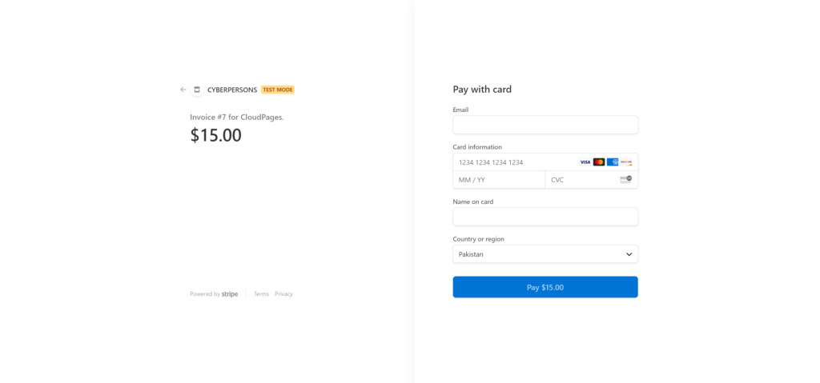Focus the Email input field
The height and width of the screenshot is (383, 820).
(545, 125)
